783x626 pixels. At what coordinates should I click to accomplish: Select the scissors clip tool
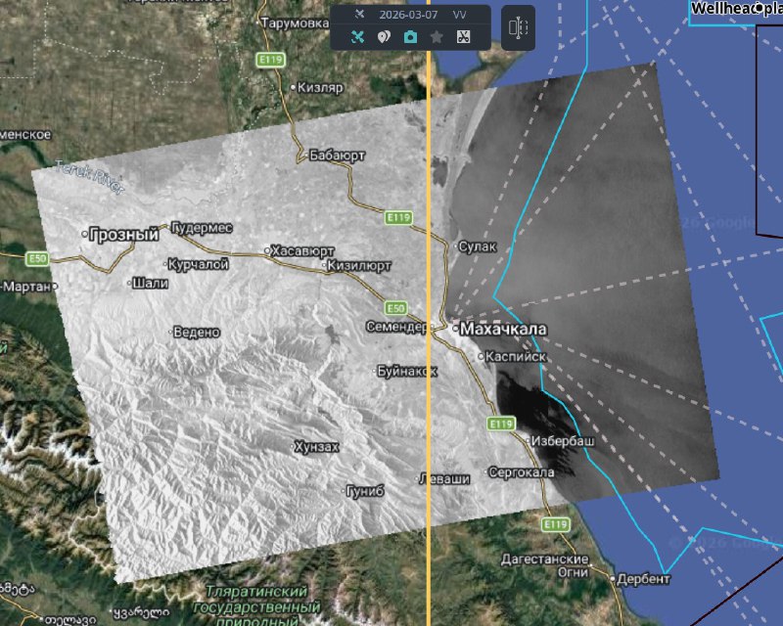[x=464, y=37]
